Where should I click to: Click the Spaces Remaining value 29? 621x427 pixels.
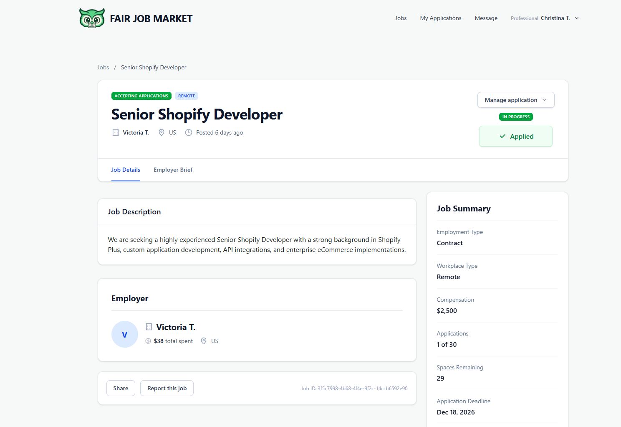tap(440, 378)
